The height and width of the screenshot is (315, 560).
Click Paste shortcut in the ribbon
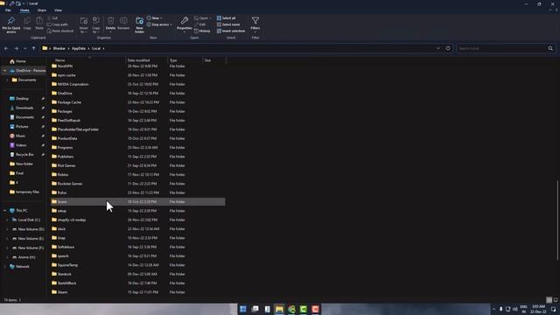[60, 31]
